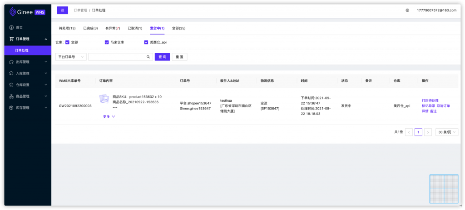Click the platform order shopee153647
The width and height of the screenshot is (465, 210).
click(x=196, y=103)
